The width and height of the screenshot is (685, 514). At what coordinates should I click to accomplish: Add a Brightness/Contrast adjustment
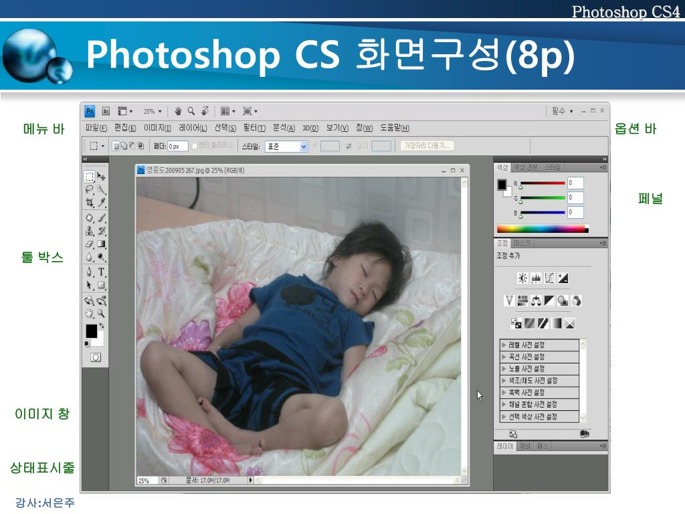(x=522, y=278)
